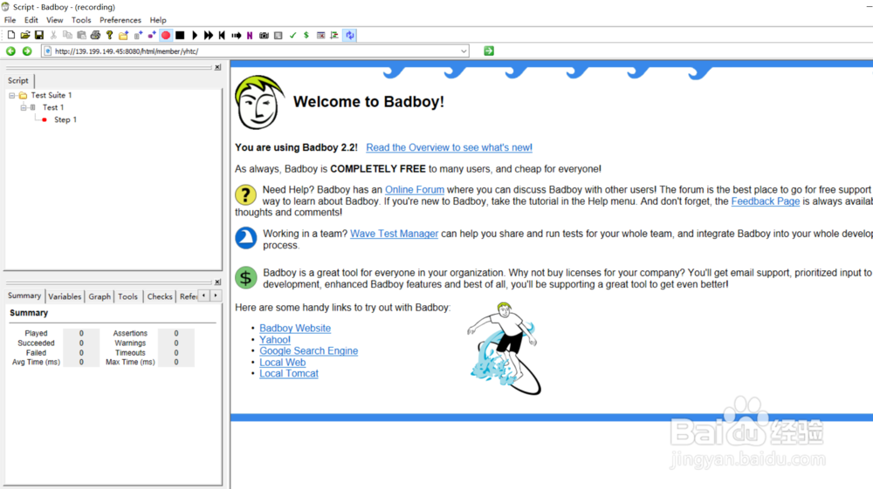Open the Google Search Engine link
The height and width of the screenshot is (489, 873).
point(308,351)
